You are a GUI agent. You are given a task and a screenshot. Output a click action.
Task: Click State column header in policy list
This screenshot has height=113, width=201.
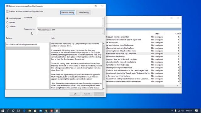[157, 34]
